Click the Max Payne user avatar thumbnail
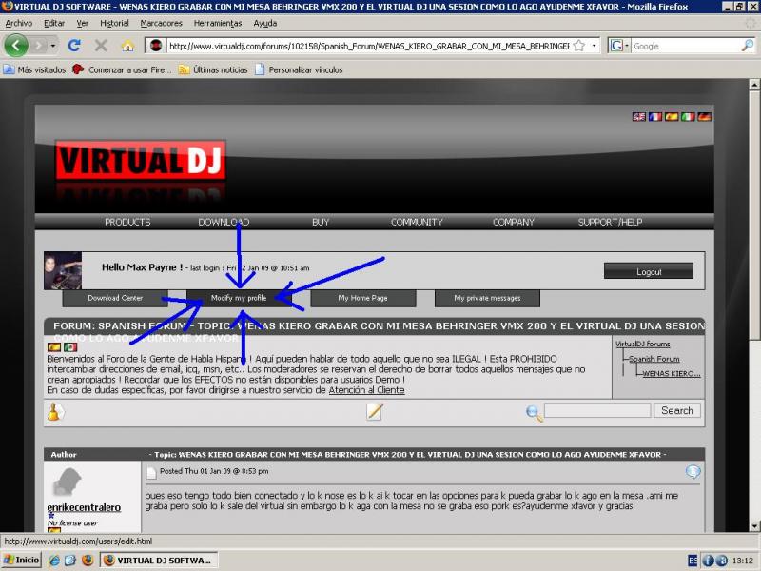 coord(63,270)
